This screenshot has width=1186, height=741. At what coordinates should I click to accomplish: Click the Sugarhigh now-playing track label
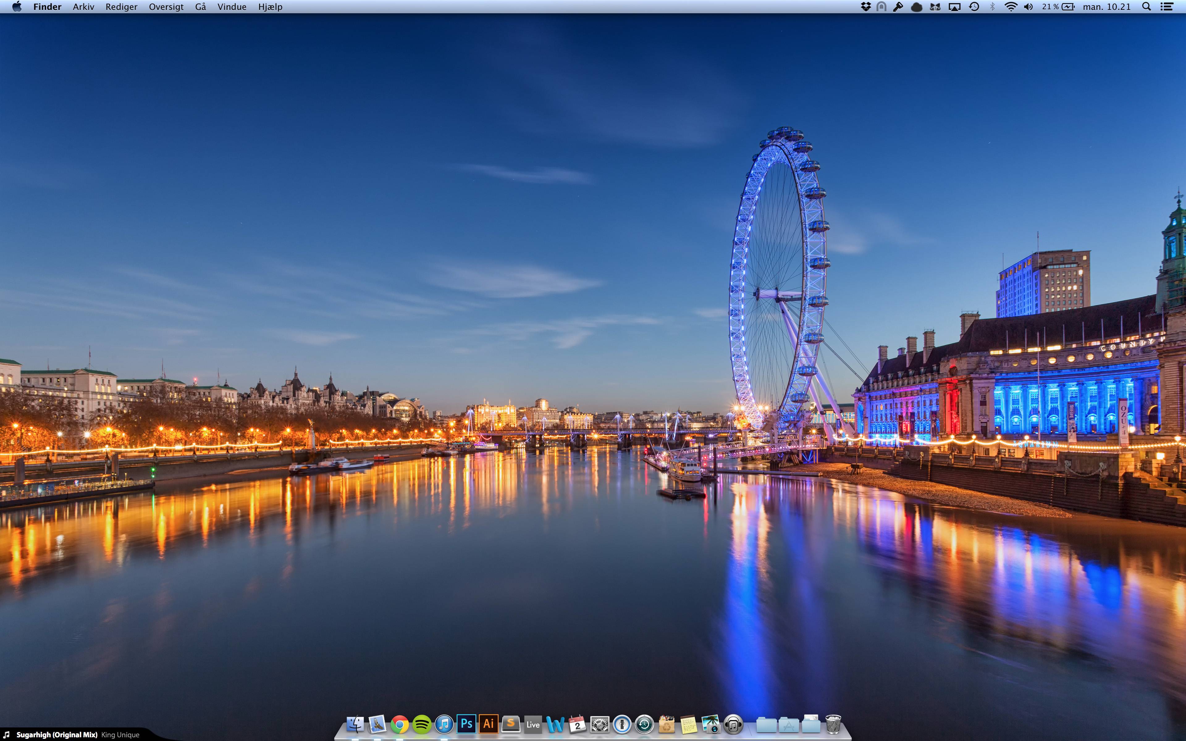point(57,735)
